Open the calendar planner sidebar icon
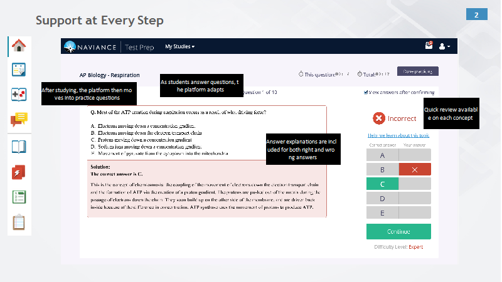Image resolution: width=502 pixels, height=282 pixels. tap(19, 70)
